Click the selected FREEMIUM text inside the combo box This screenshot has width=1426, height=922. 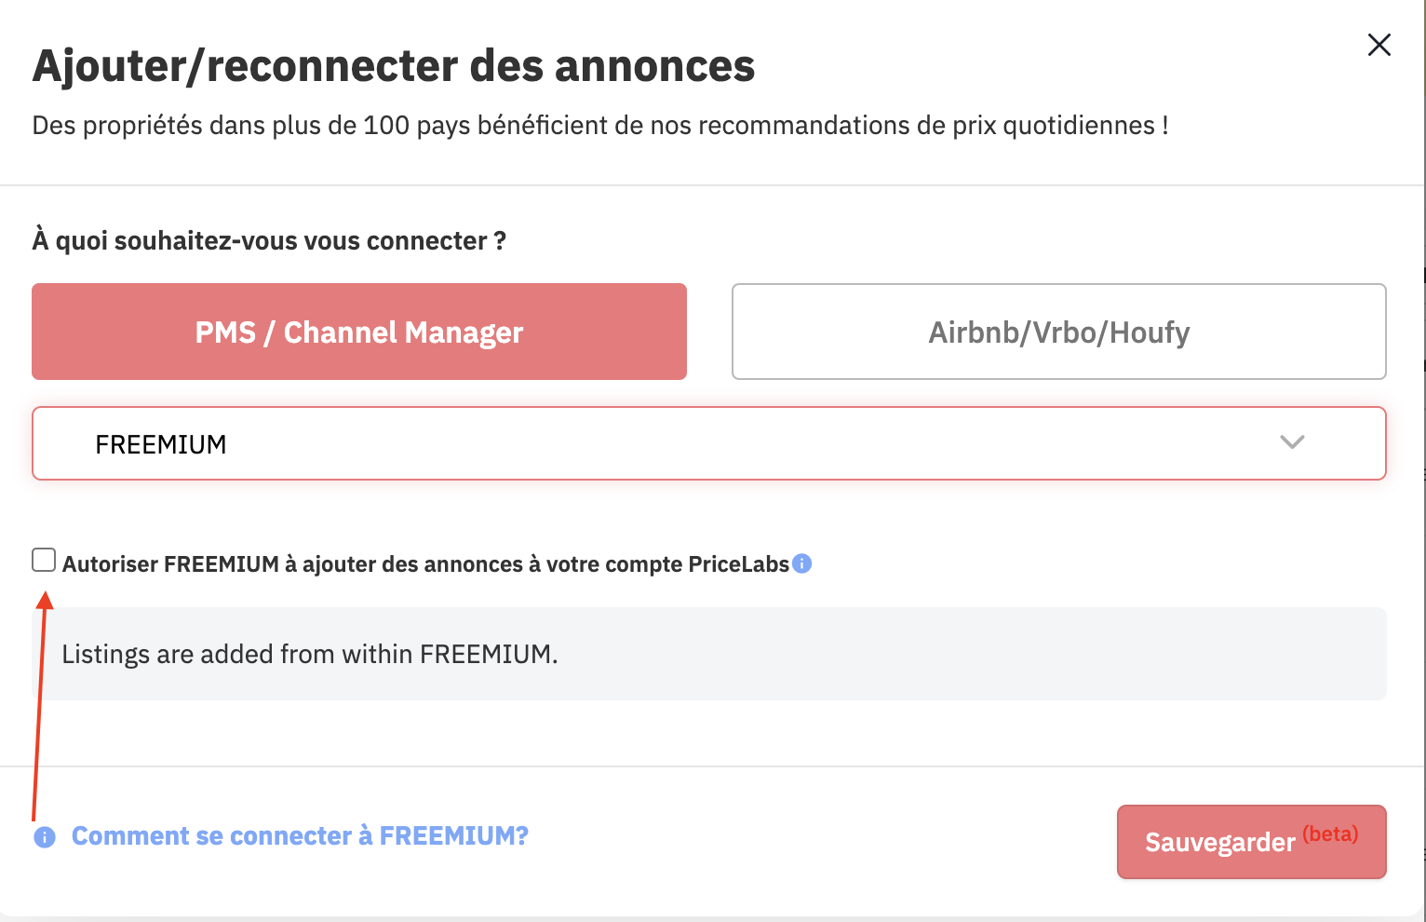pos(161,444)
